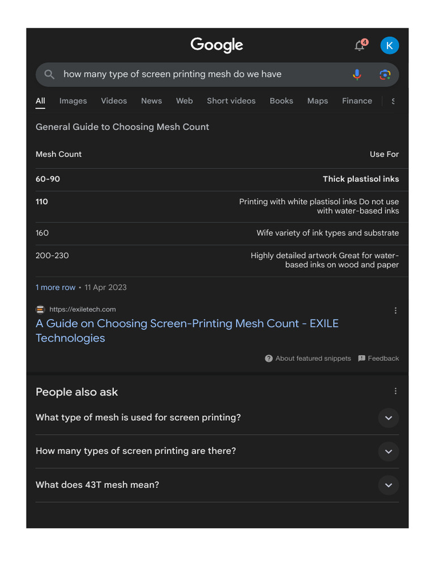Switch to the Images tab

pyautogui.click(x=73, y=101)
